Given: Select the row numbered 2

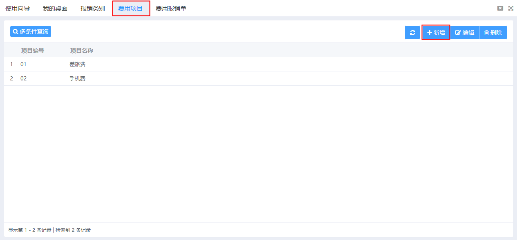Looking at the screenshot, I should (259, 78).
